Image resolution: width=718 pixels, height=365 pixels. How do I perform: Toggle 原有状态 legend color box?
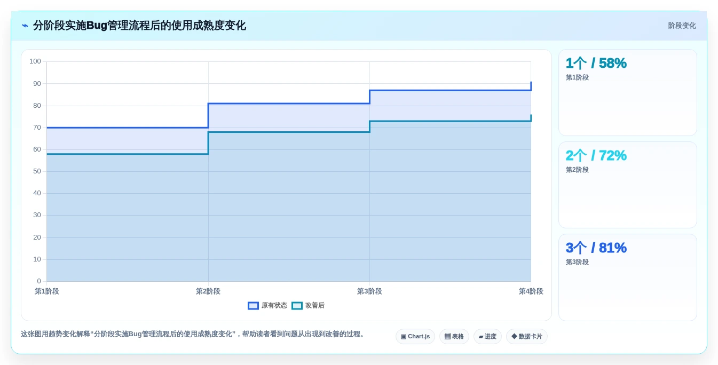253,306
